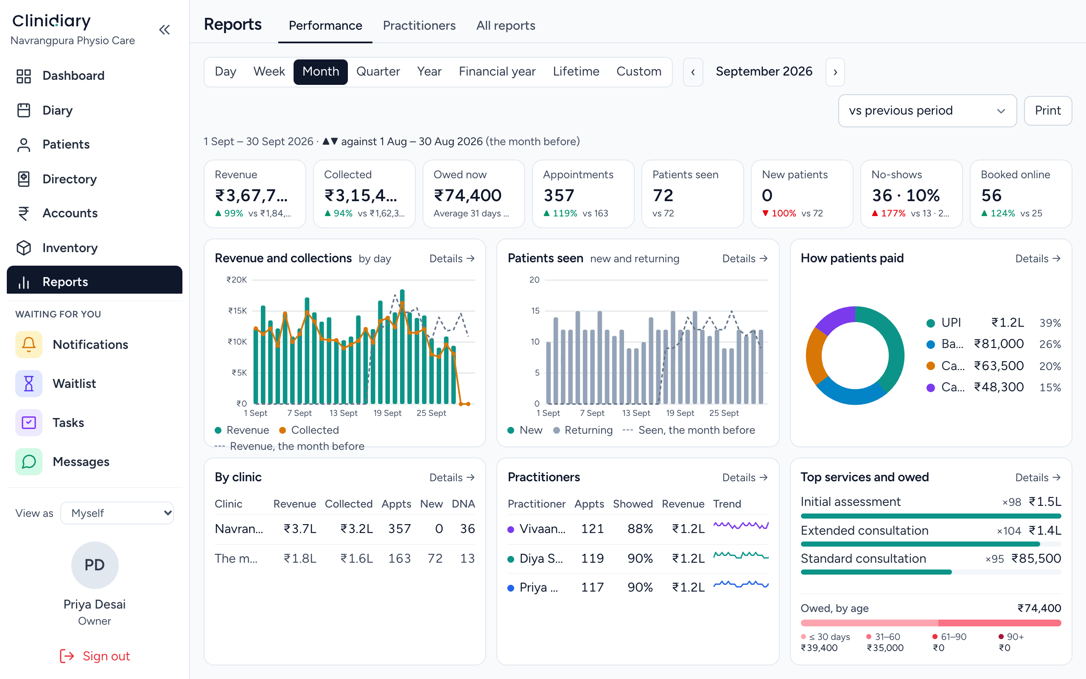Click the UPI legend color dot
The image size is (1086, 679).
point(931,323)
